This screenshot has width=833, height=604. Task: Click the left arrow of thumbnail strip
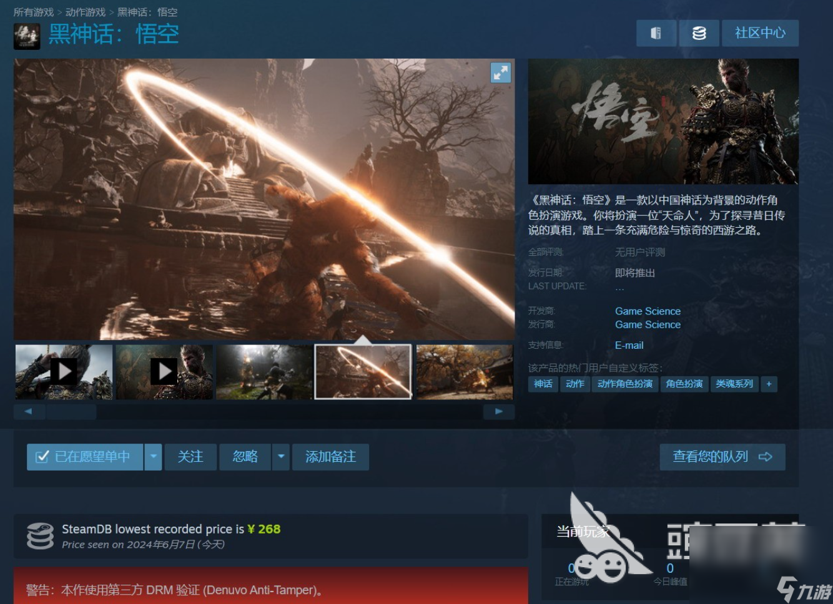coord(28,412)
